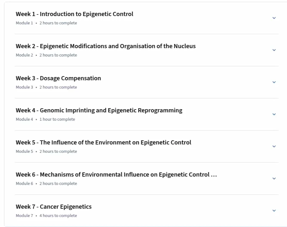Click Module 2 duration text

[58, 55]
